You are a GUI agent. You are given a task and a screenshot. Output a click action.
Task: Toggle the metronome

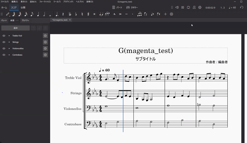194,7
